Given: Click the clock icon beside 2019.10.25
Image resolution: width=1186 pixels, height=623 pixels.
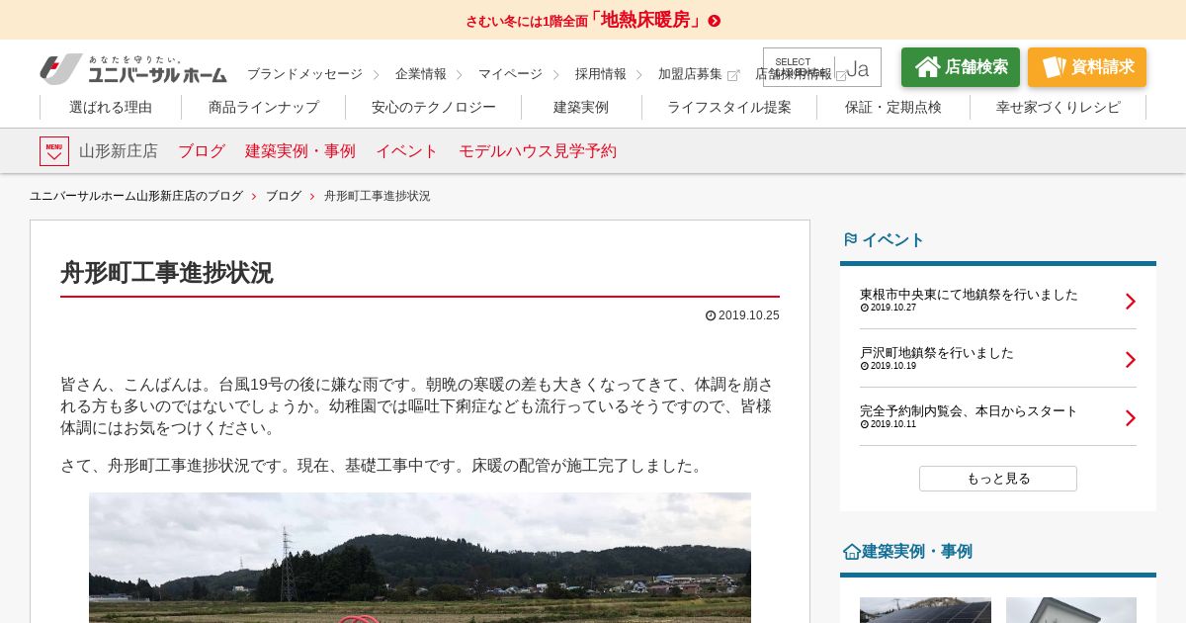Looking at the screenshot, I should (711, 315).
